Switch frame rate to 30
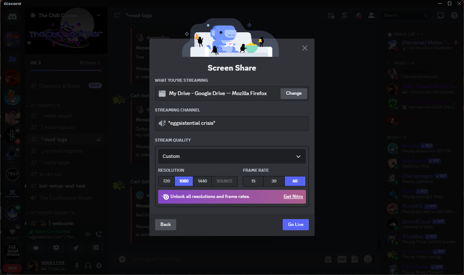This screenshot has width=464, height=275. [x=274, y=181]
